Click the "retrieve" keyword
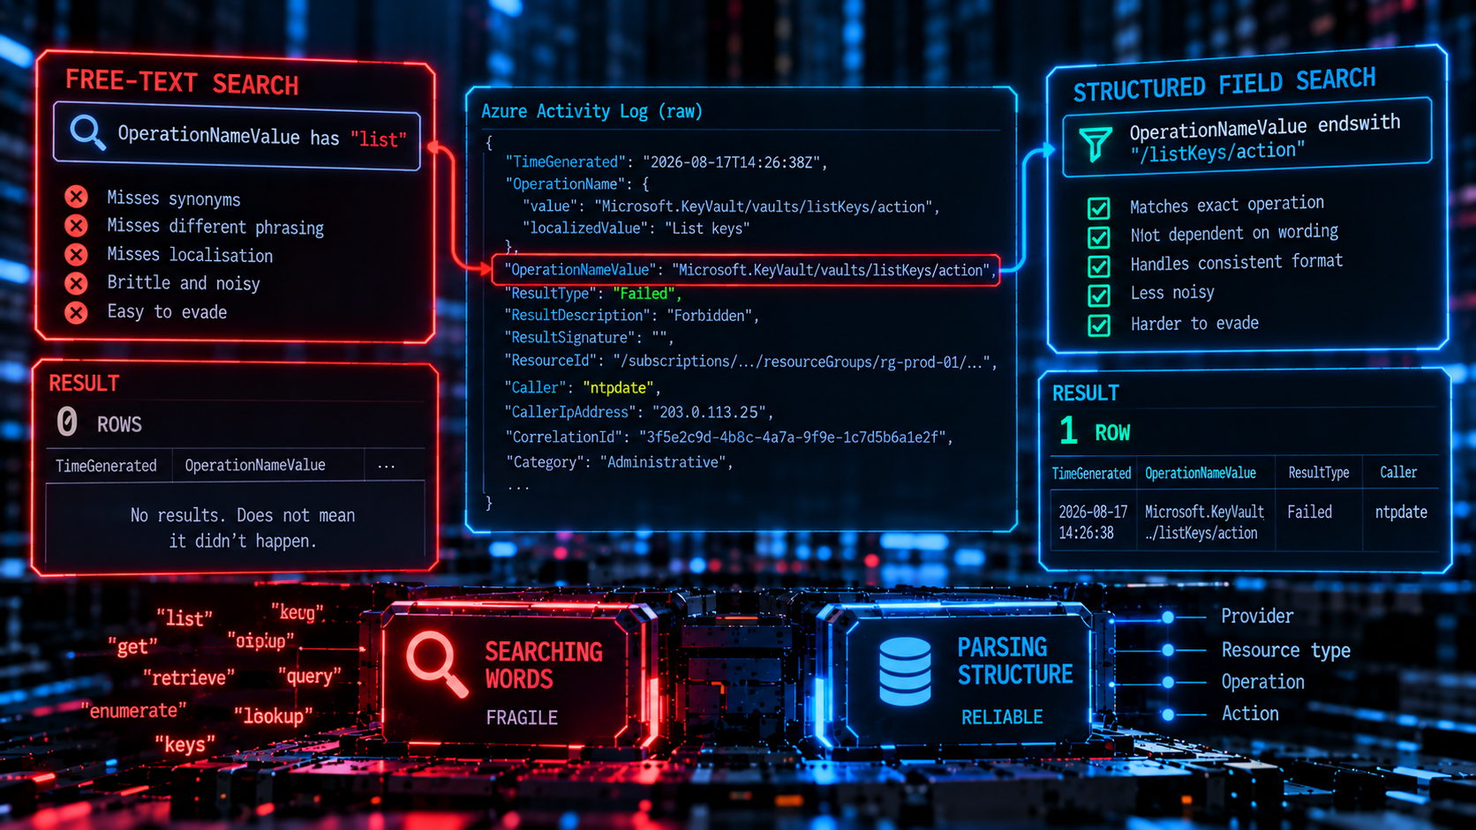Screen dimensions: 1476x830 [189, 677]
